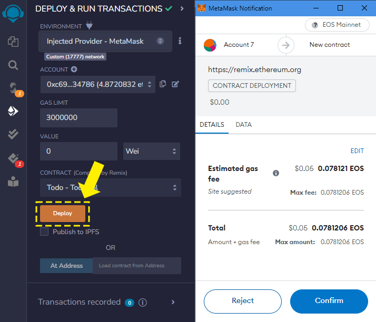
Task: Reject the MetaMask transaction
Action: [243, 301]
